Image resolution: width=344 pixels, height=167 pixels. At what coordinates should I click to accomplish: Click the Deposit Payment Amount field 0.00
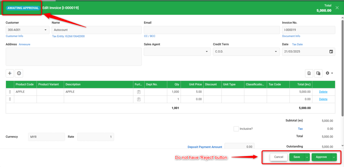point(239,147)
